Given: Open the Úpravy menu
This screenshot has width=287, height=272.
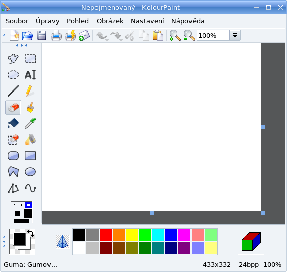Looking at the screenshot, I should (x=47, y=21).
